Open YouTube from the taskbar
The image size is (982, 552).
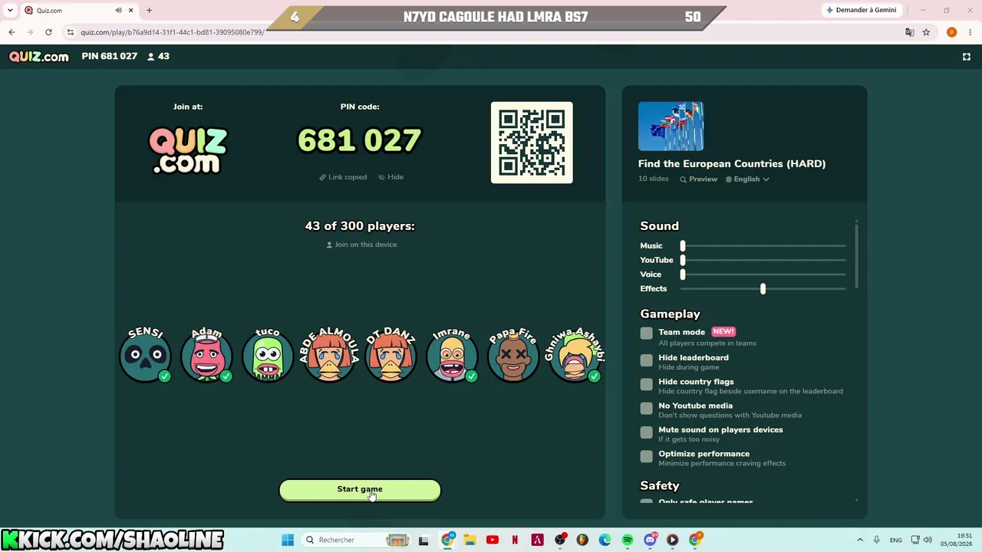493,540
